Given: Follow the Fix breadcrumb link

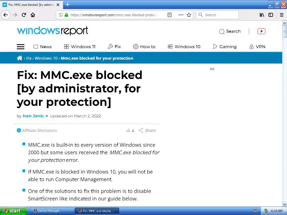Looking at the screenshot, I should (x=29, y=58).
